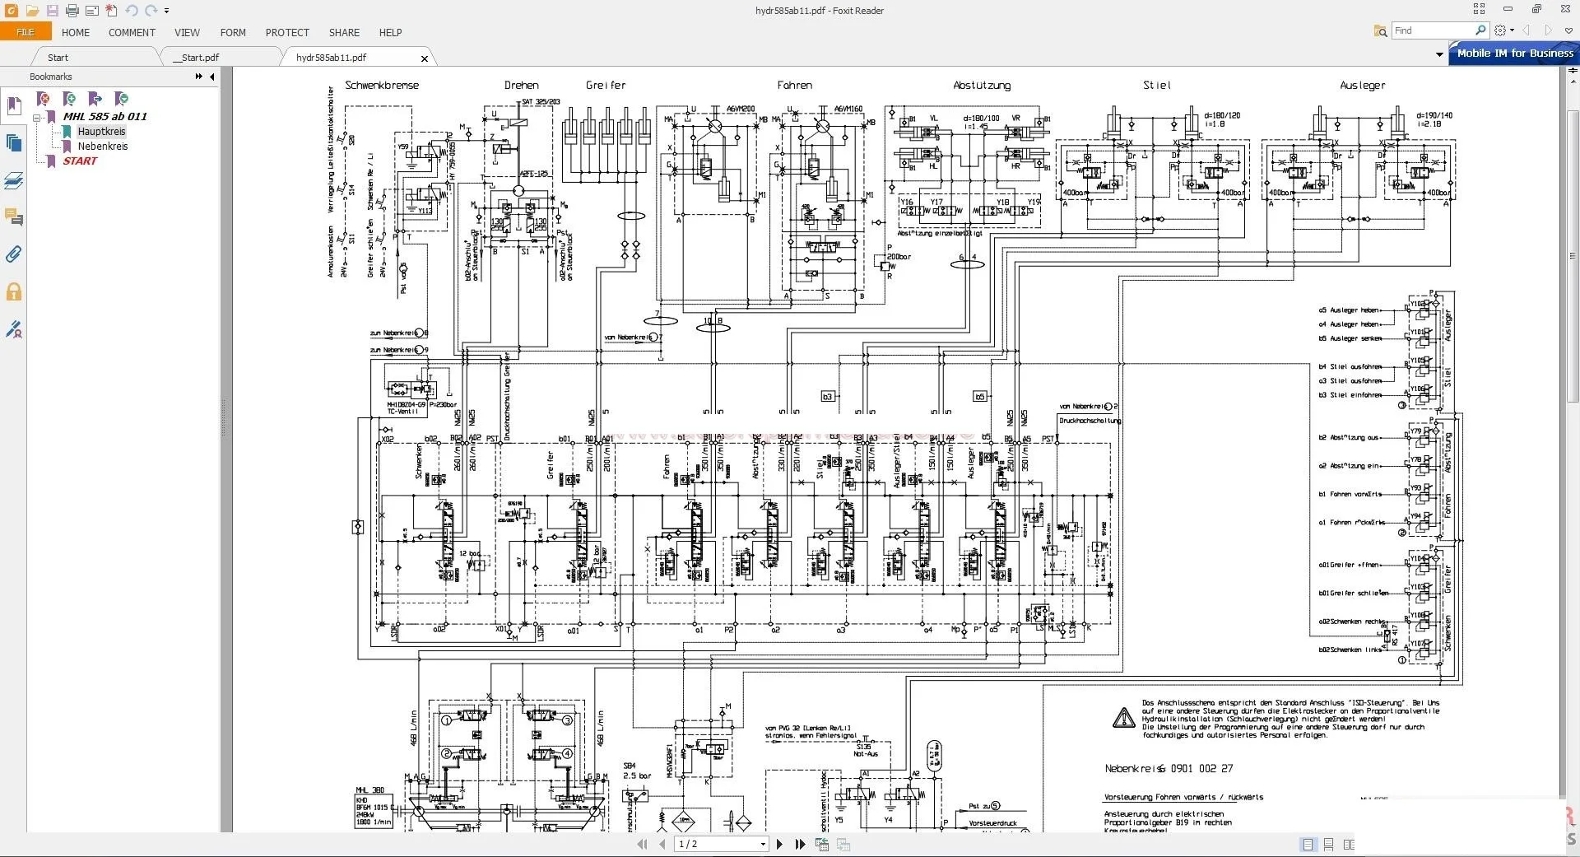Open the HELP ribbon tab

[x=390, y=33]
